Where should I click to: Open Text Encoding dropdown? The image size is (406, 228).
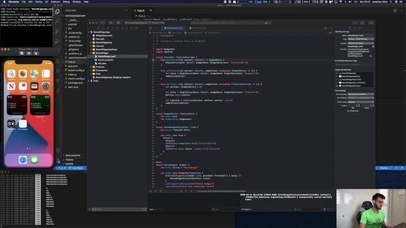pyautogui.click(x=361, y=94)
